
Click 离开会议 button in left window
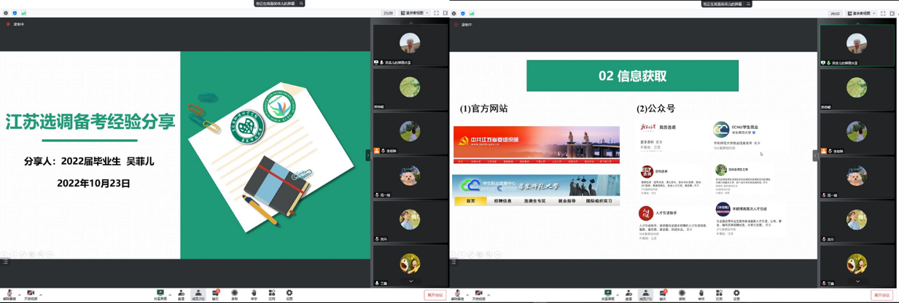(x=435, y=295)
